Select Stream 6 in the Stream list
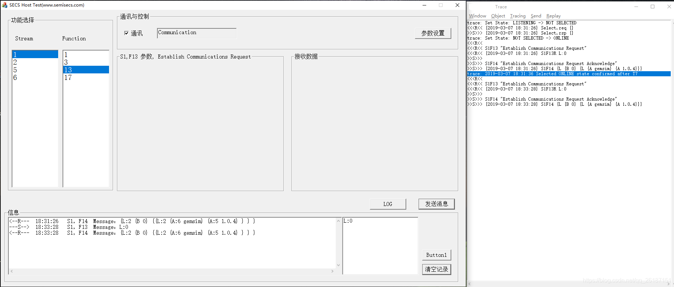Viewport: 674px width, 287px height. point(35,77)
